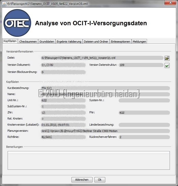Confirm with the Ok button

click(100, 180)
